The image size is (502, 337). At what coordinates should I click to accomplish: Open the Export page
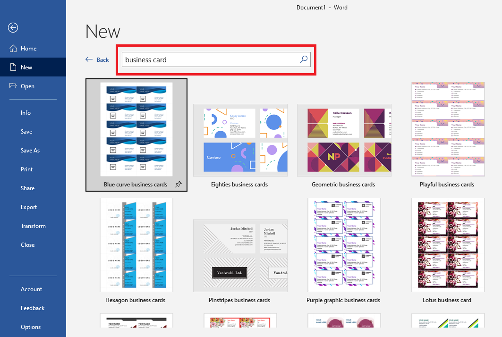29,207
